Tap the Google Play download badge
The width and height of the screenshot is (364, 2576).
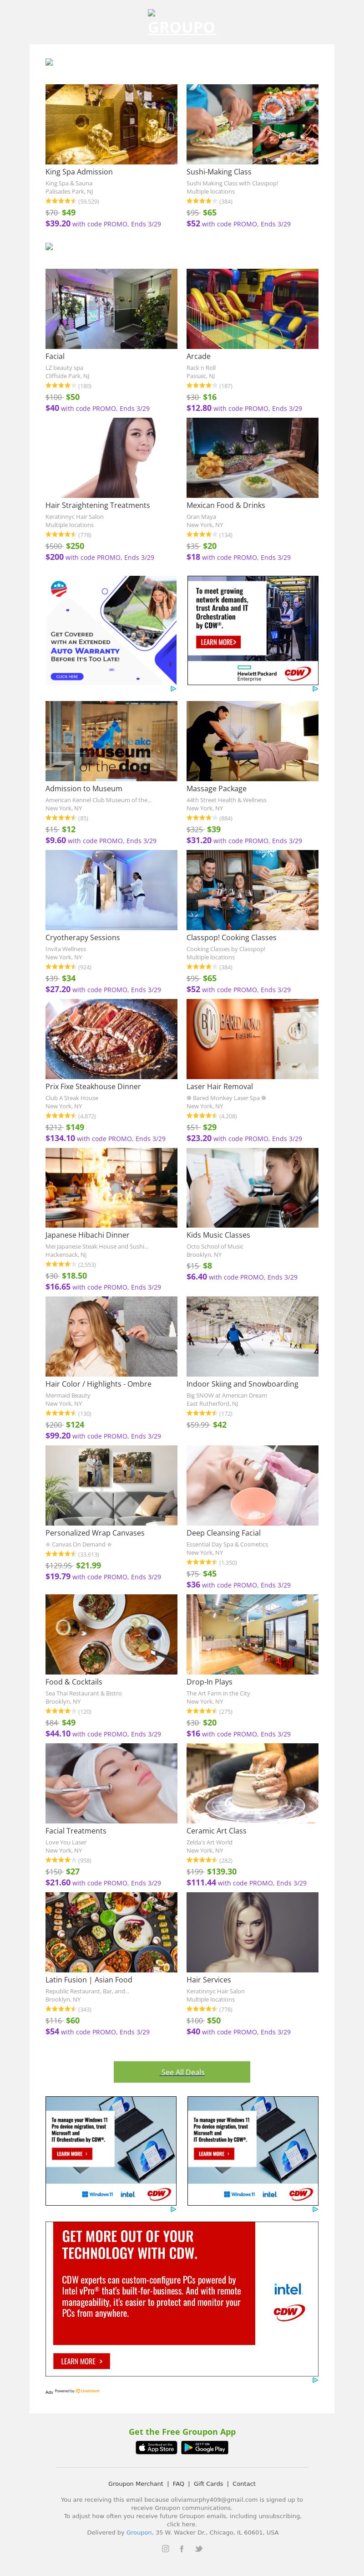click(205, 2447)
